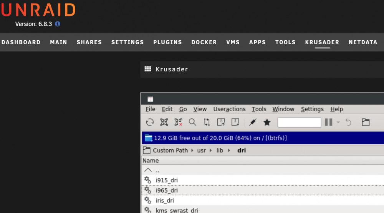Select the i915_dri file name
Viewport: 384px width, 213px height.
pos(167,180)
